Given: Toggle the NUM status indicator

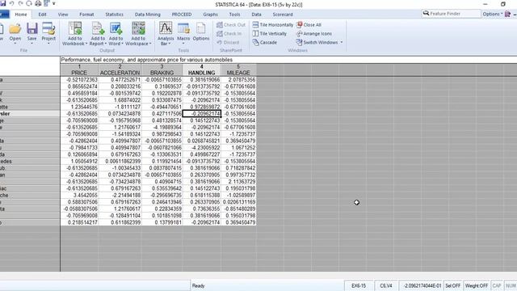Looking at the screenshot, I should click(511, 285).
